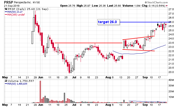Click the High 25.97 value
178x107 pixels.
83,6
